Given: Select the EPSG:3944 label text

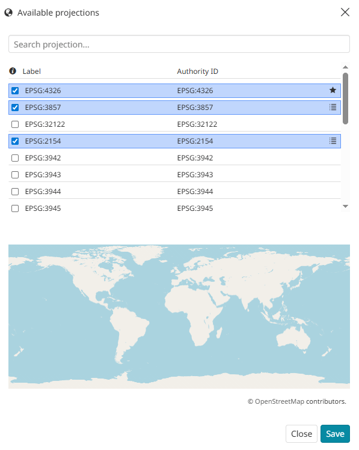Looking at the screenshot, I should pyautogui.click(x=43, y=192).
